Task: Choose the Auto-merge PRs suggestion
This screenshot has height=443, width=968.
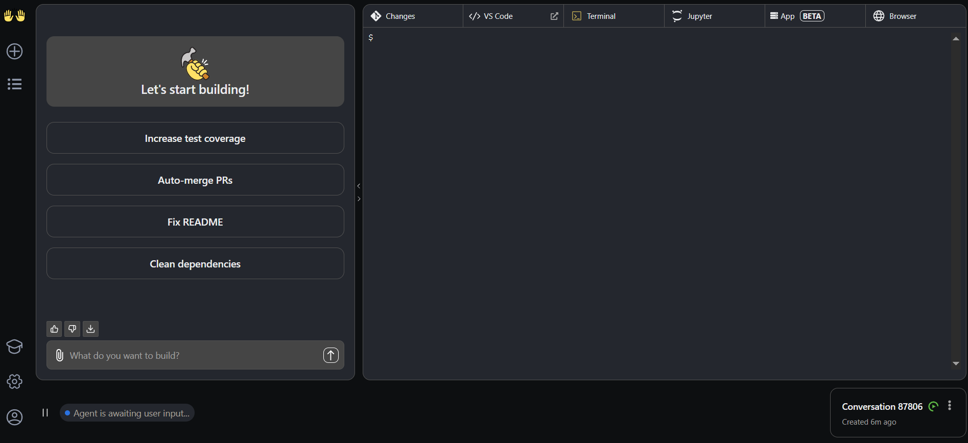Action: 195,180
